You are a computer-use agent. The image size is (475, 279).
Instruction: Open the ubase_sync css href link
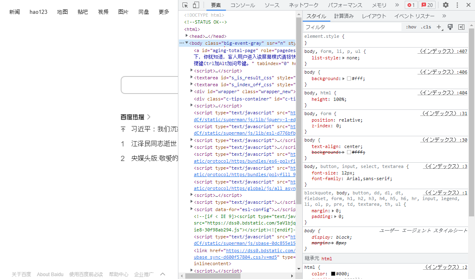pyautogui.click(x=235, y=257)
